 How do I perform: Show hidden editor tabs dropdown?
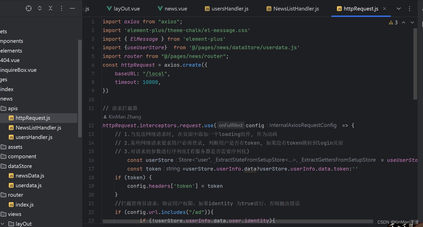coord(399,9)
